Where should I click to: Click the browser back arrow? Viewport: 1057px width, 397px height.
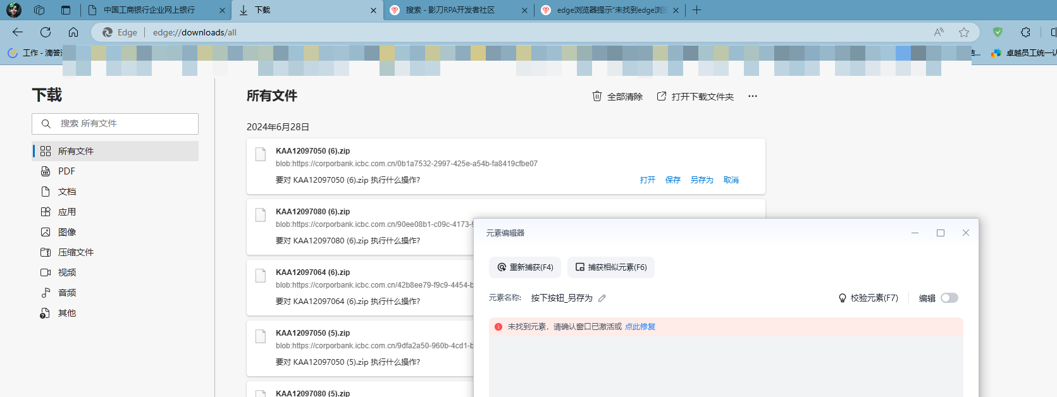pos(18,32)
